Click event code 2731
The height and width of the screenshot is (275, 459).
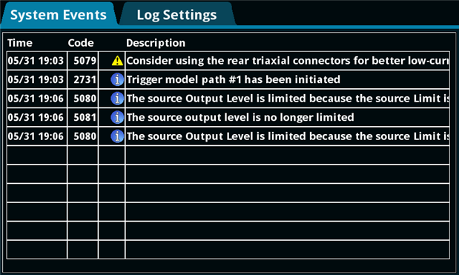85,79
